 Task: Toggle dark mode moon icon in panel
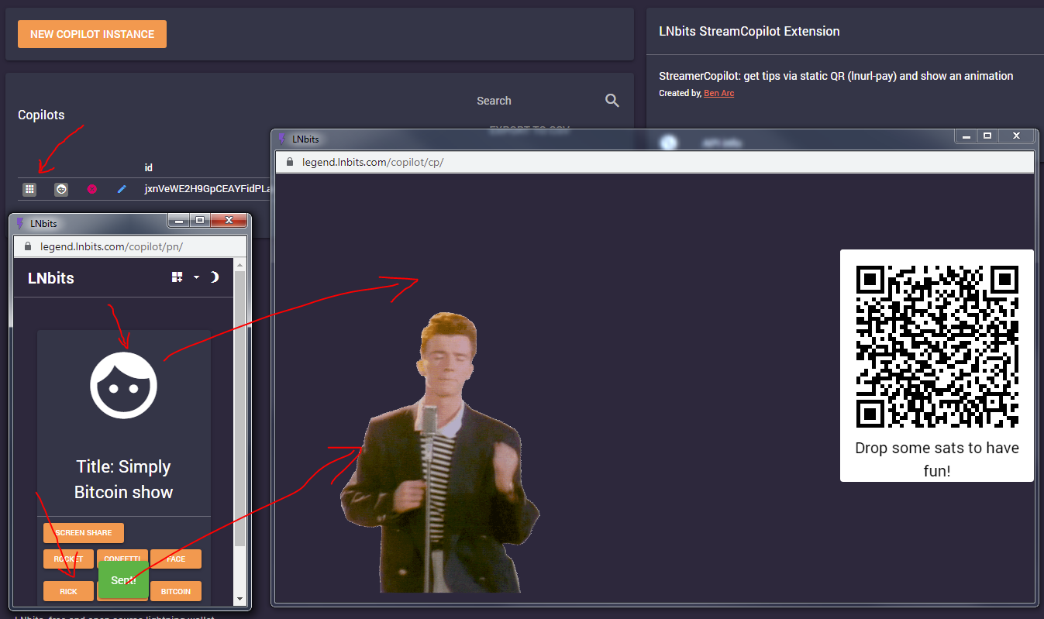click(215, 277)
